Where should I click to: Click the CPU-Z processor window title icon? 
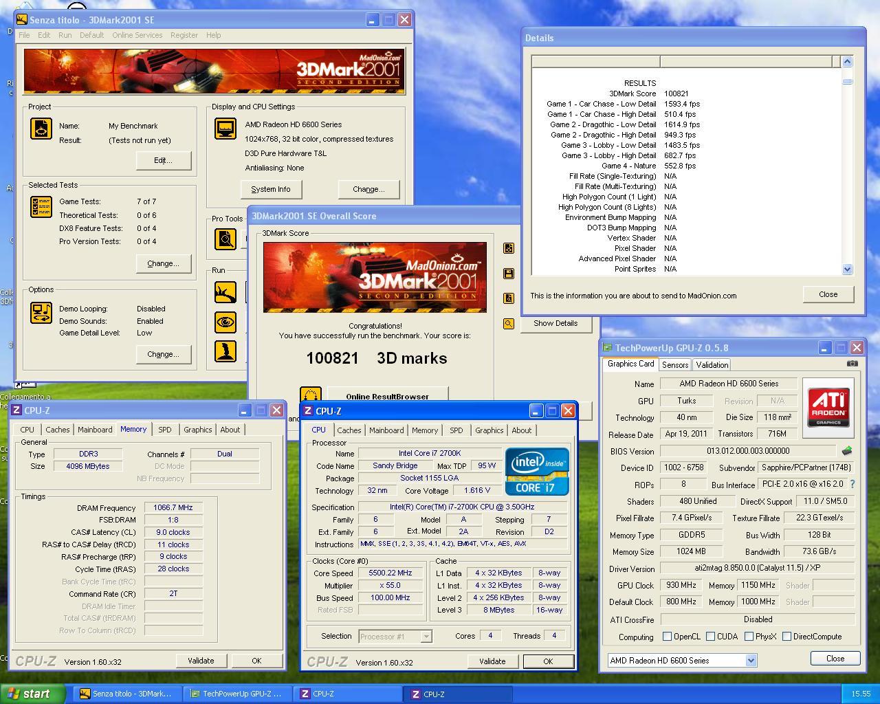(308, 411)
